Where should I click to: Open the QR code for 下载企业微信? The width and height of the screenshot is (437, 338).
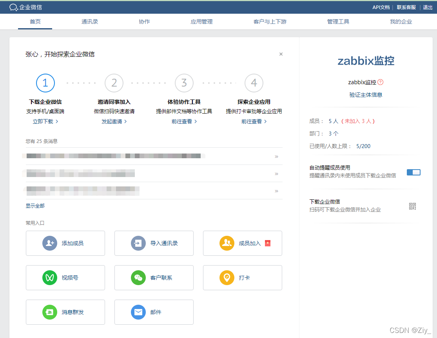point(412,206)
